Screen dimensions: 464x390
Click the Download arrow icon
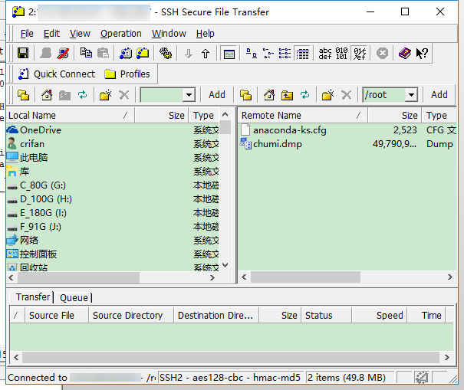(189, 54)
